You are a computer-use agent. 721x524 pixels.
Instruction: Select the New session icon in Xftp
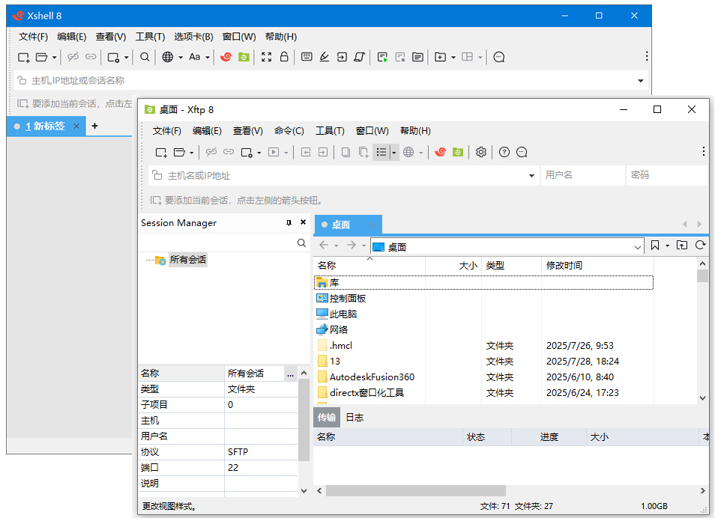click(x=160, y=152)
